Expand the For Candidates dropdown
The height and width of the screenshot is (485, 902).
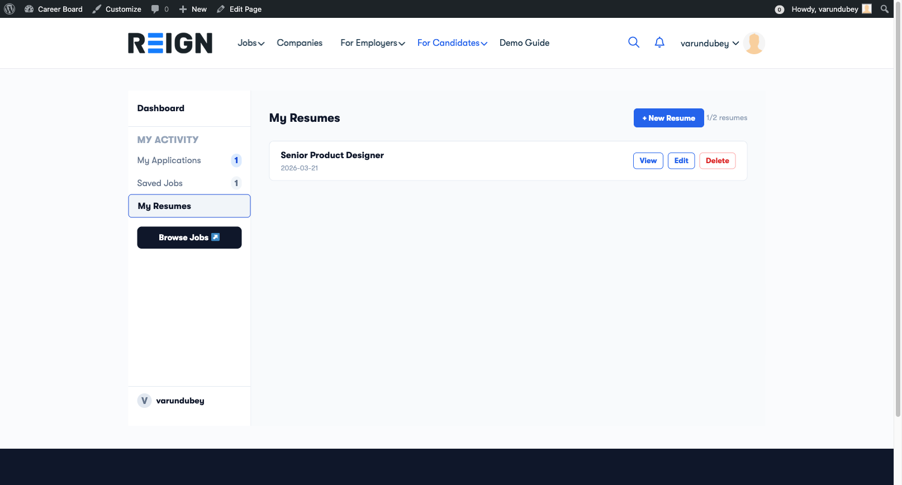coord(452,43)
